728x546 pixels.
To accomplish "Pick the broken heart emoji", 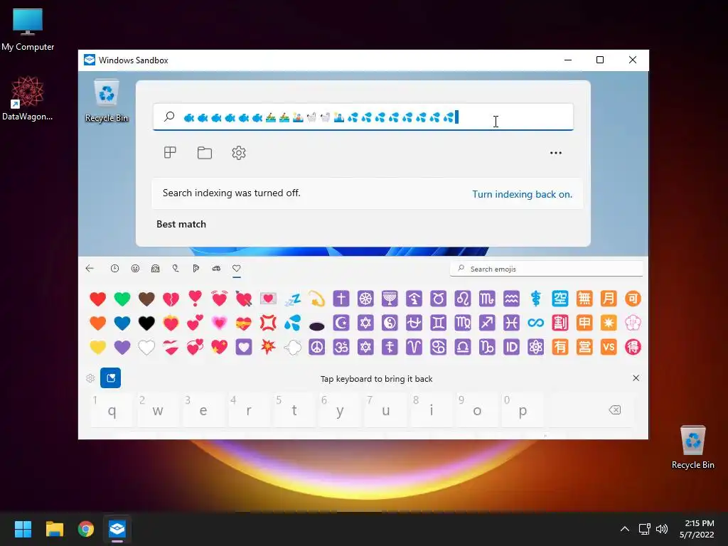I will point(171,299).
